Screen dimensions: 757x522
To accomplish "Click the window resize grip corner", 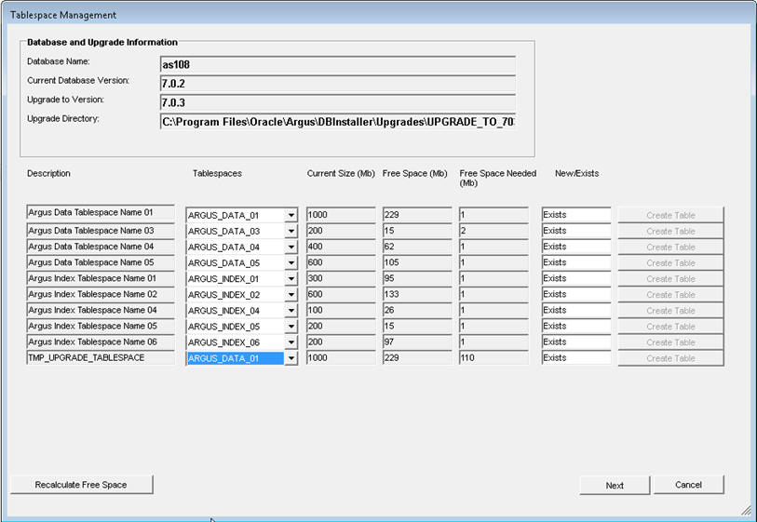I will pos(747,511).
